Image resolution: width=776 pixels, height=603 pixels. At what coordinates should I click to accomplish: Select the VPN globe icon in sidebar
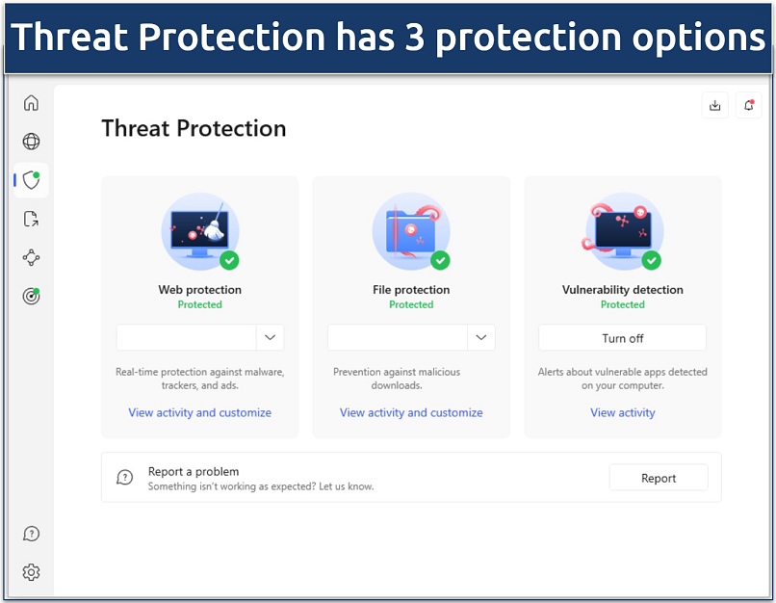[31, 142]
